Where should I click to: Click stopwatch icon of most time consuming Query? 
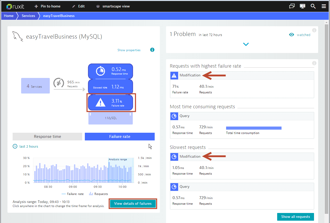coord(174,116)
